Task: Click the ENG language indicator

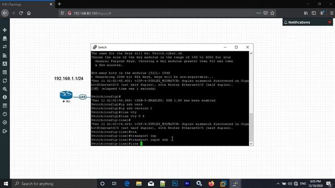Action: [303, 183]
